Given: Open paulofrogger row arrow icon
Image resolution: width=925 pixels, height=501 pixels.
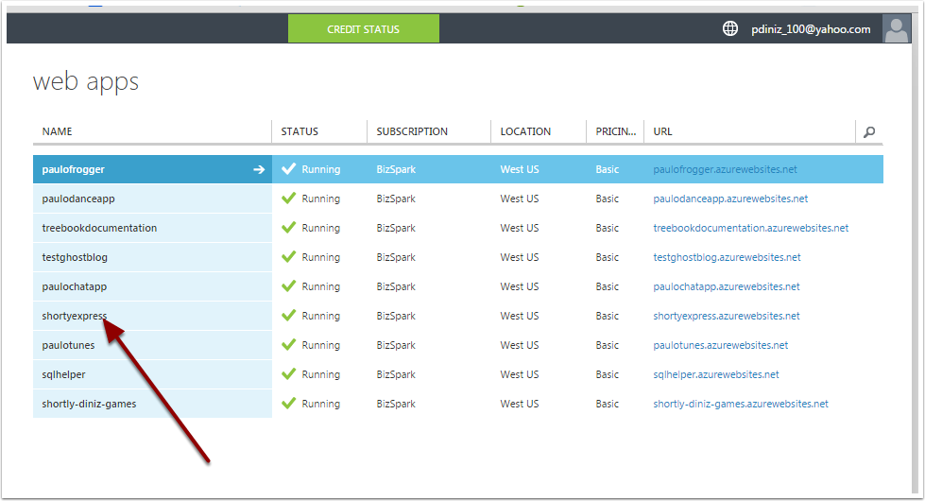Looking at the screenshot, I should (258, 169).
